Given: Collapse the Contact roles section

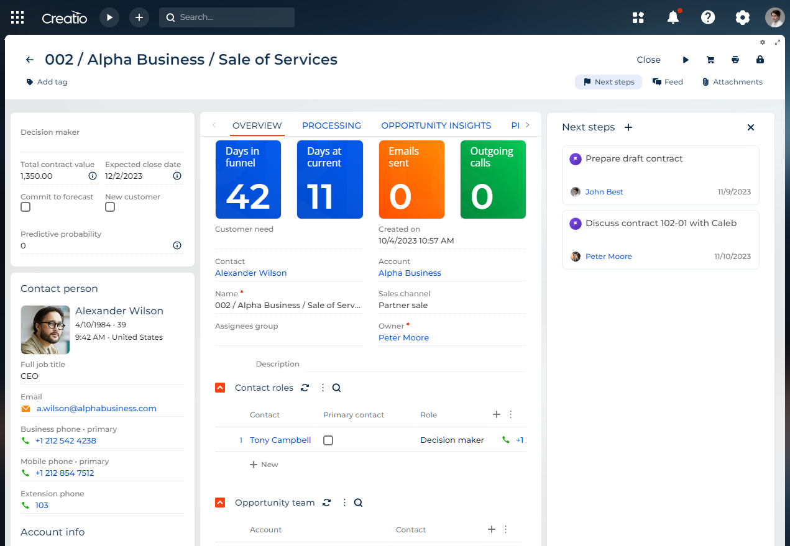Looking at the screenshot, I should coord(219,388).
